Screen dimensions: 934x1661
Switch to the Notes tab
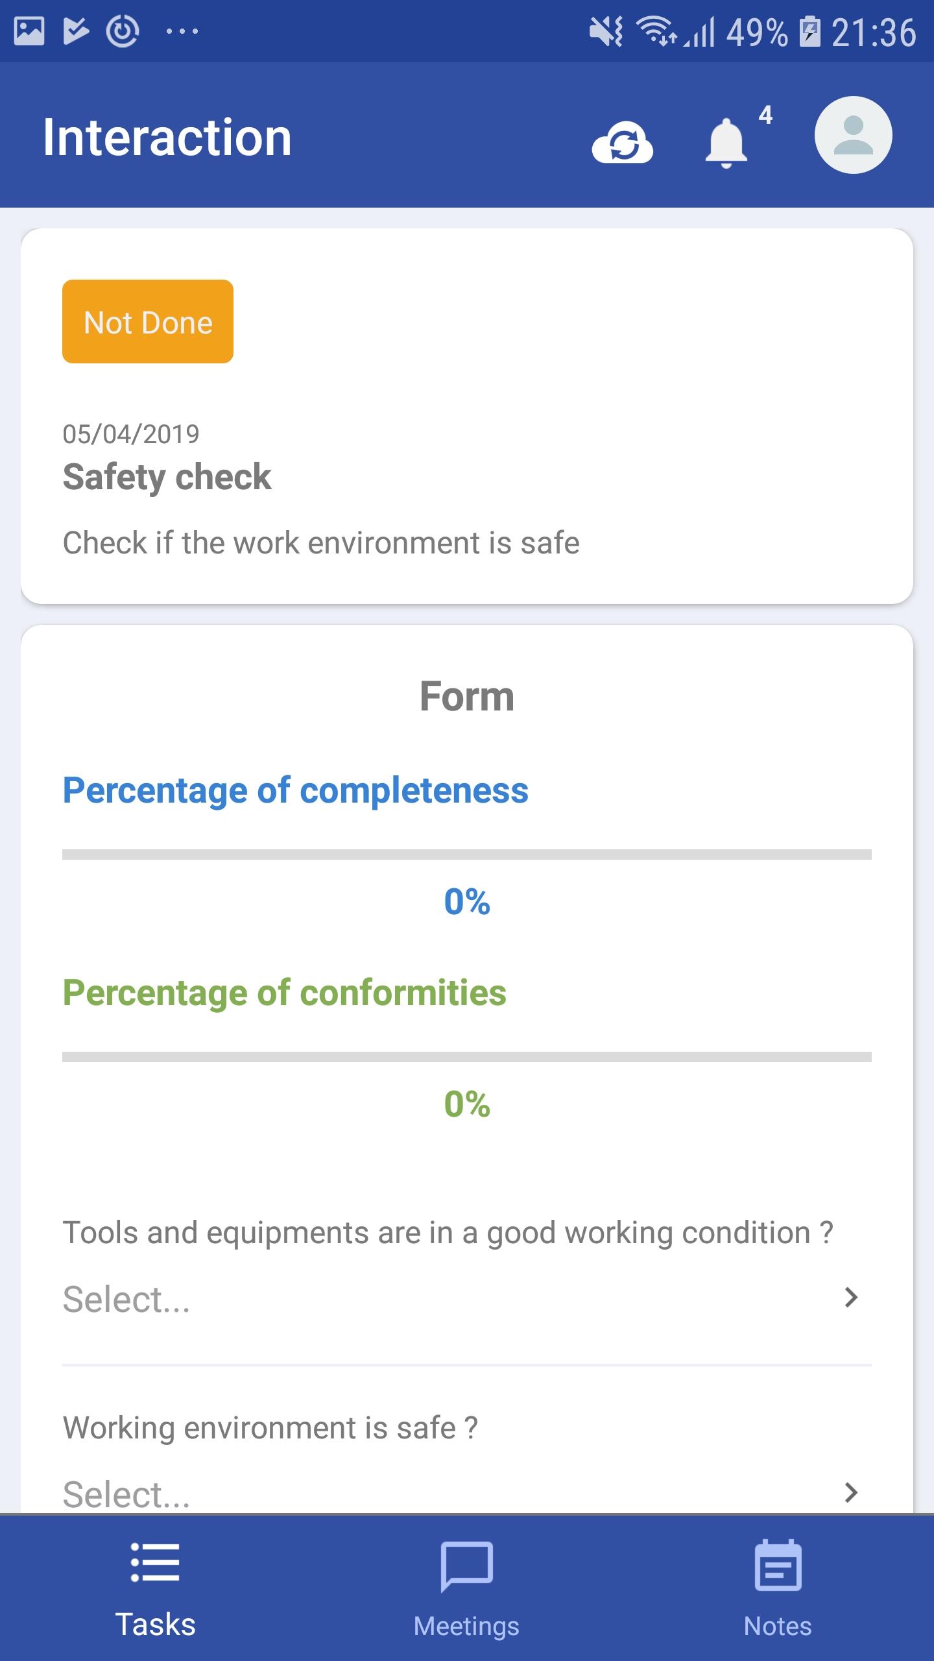tap(778, 1588)
